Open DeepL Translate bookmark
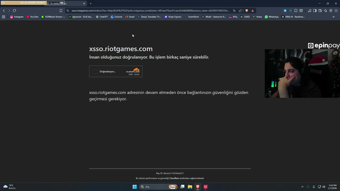 tap(149, 17)
